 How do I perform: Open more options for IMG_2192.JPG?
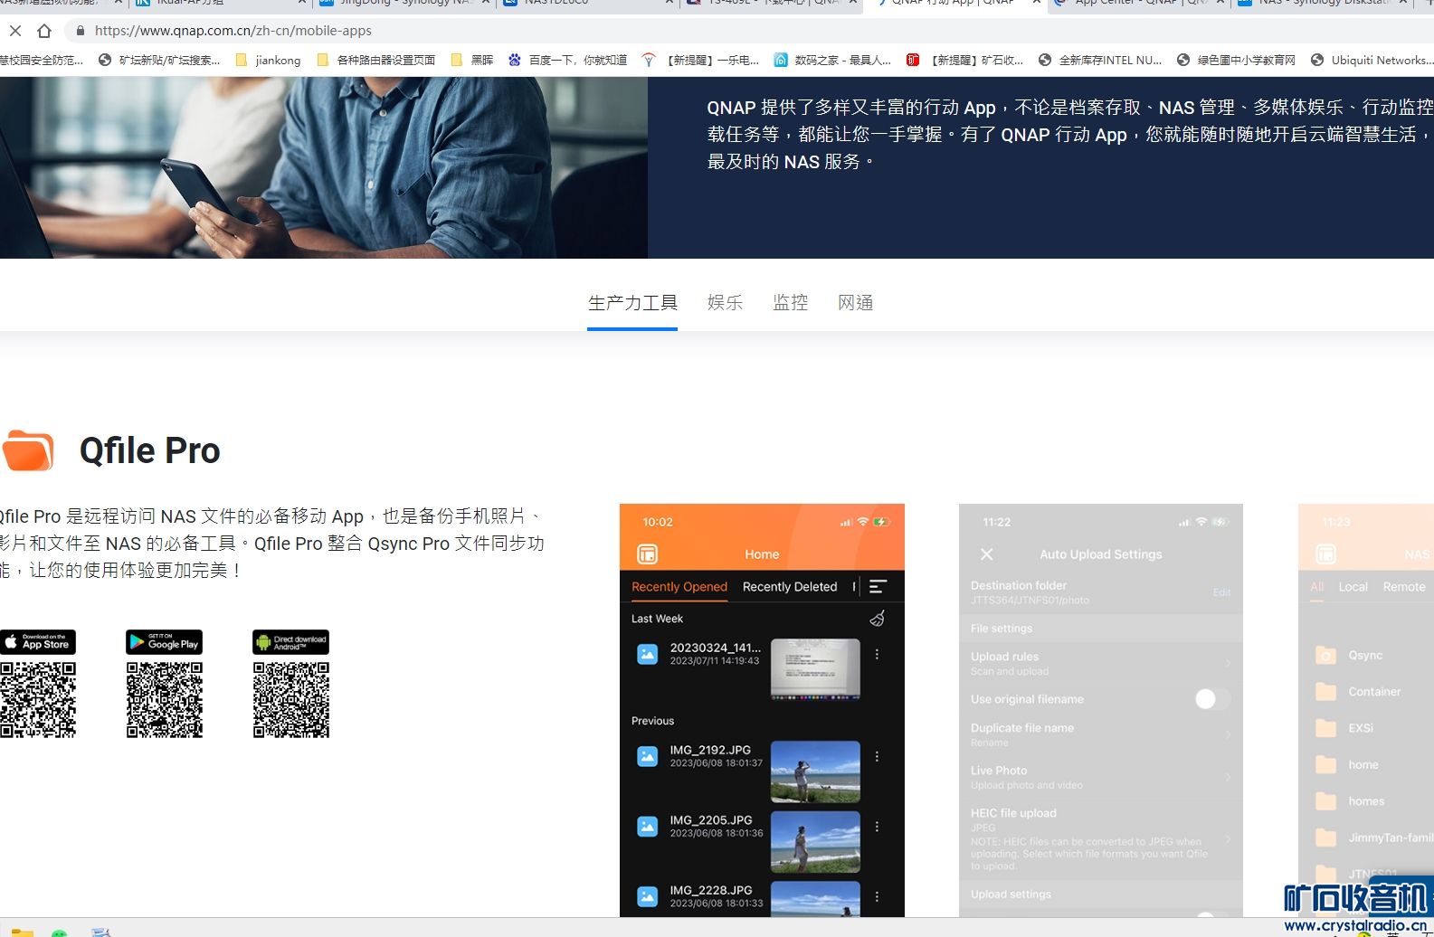pyautogui.click(x=877, y=756)
